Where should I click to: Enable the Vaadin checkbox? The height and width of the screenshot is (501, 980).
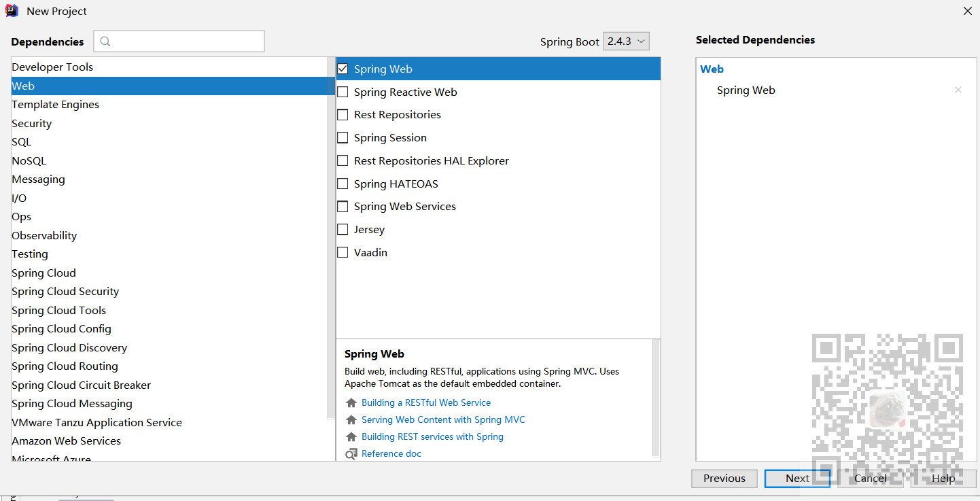click(x=343, y=252)
